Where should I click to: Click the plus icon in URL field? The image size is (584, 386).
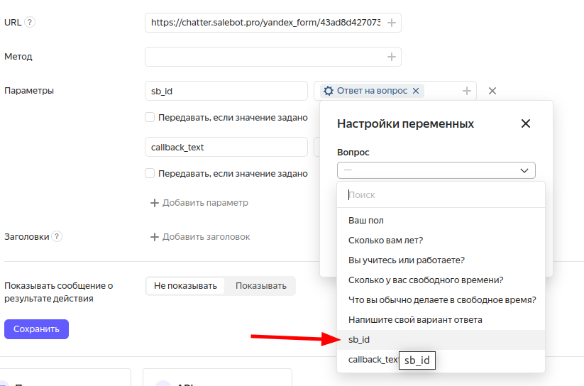(391, 23)
